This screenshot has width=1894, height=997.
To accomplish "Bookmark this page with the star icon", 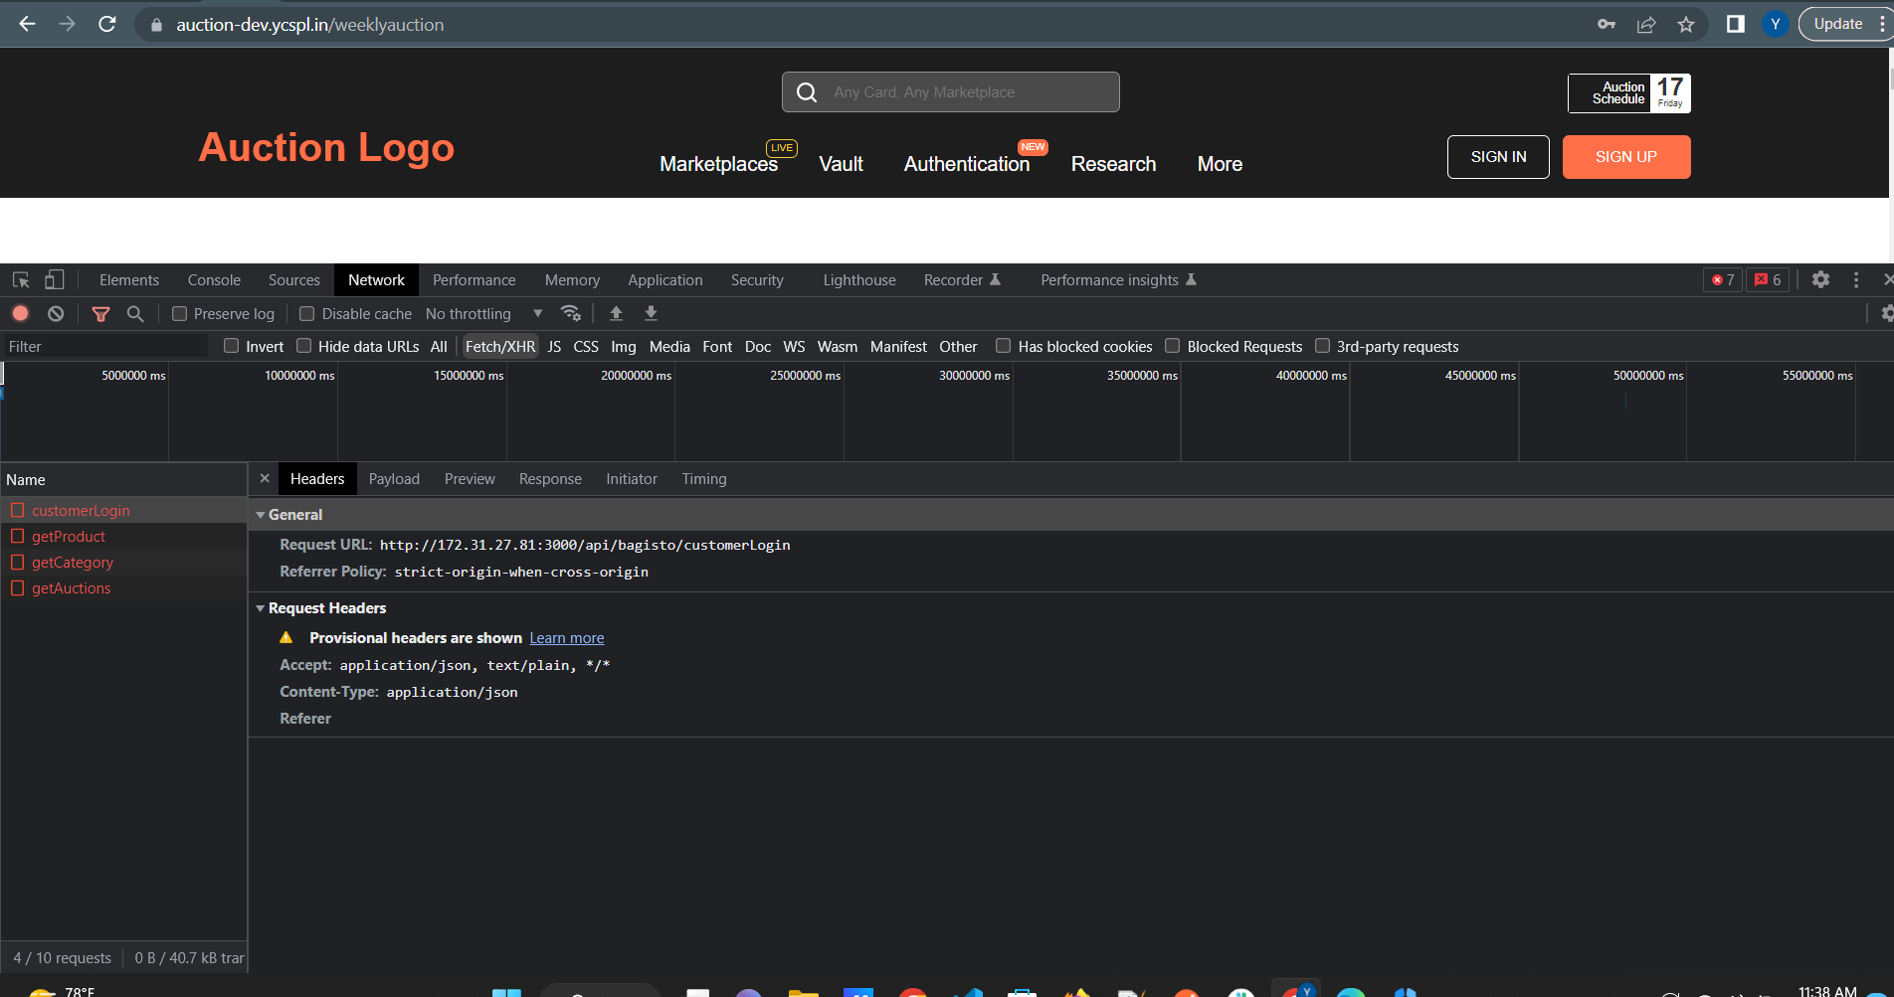I will pyautogui.click(x=1686, y=24).
